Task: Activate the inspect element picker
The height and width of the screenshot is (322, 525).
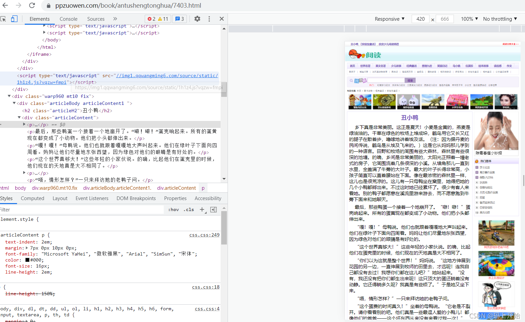Action: tap(3, 19)
